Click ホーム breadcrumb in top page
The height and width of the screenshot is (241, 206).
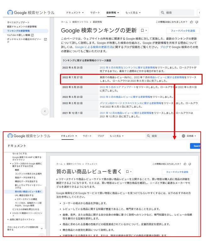64,22
